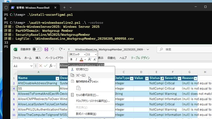Open the Redo history dropdown arrow

click(x=64, y=49)
